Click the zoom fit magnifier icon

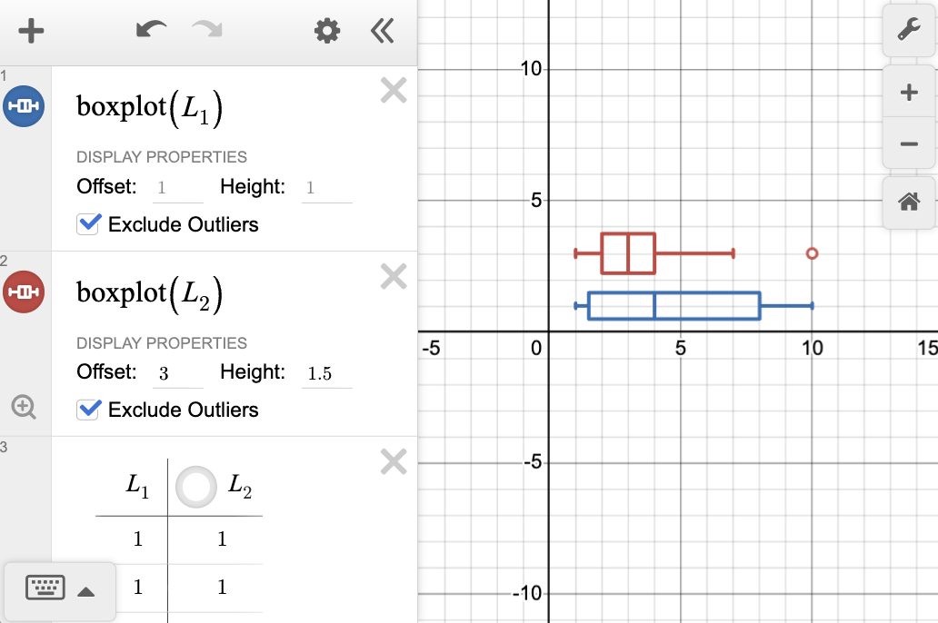pyautogui.click(x=25, y=407)
